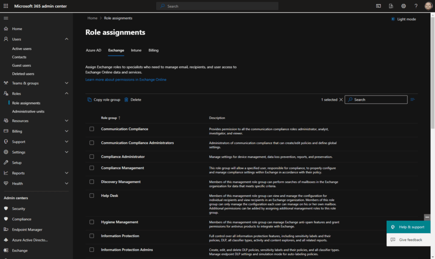Tick the Discovery Management checkbox
This screenshot has width=435, height=259.
click(92, 182)
